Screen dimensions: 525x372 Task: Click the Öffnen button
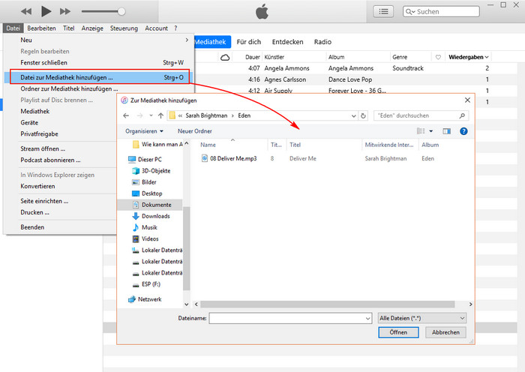click(x=398, y=332)
